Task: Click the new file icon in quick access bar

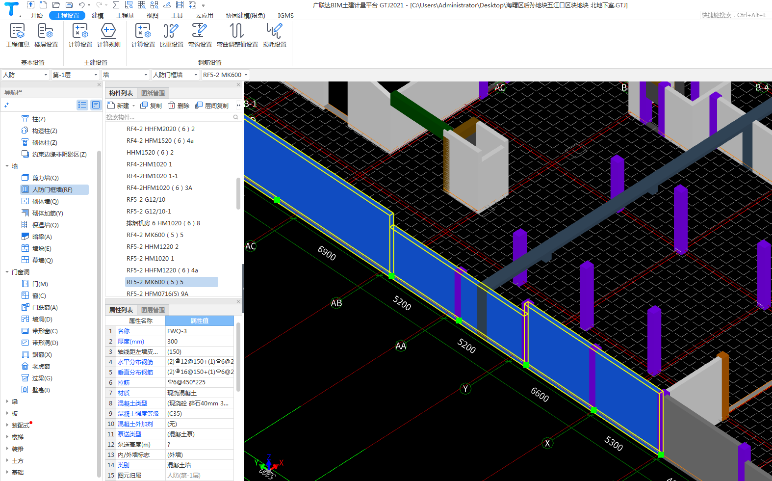Action: coord(43,5)
